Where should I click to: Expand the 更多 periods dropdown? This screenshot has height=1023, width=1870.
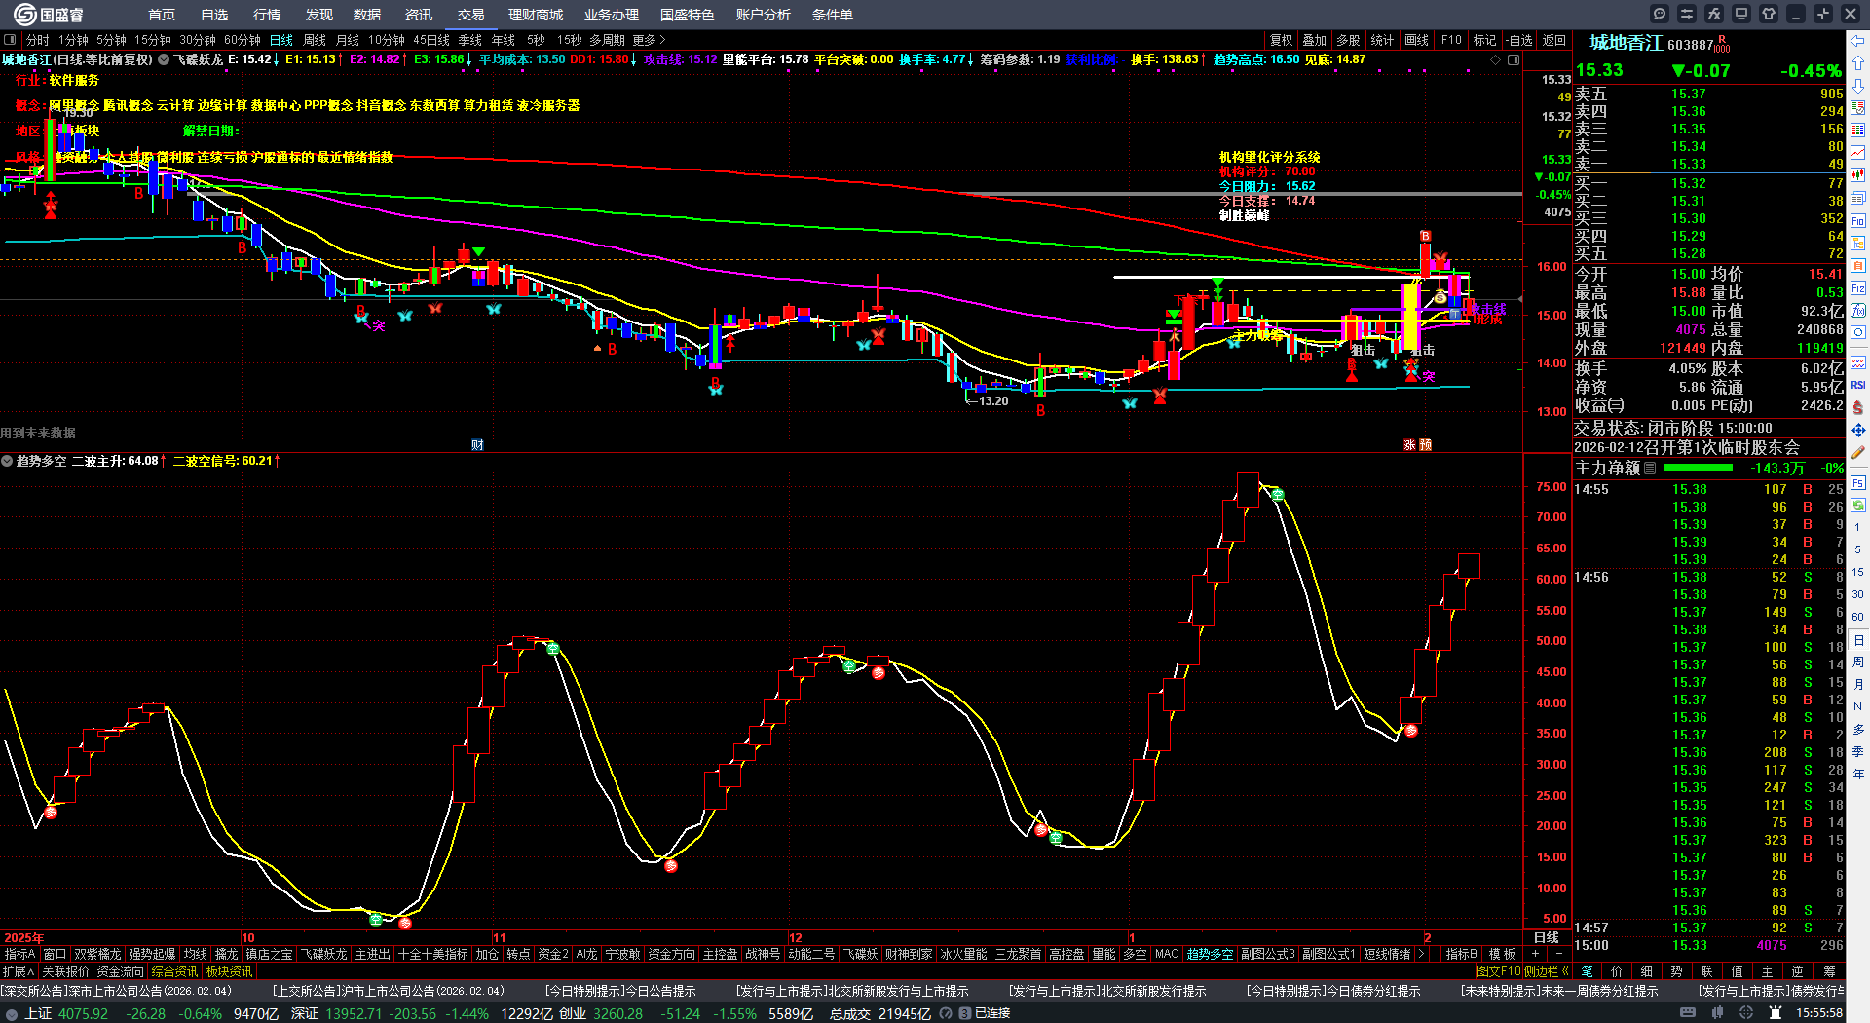click(x=649, y=40)
